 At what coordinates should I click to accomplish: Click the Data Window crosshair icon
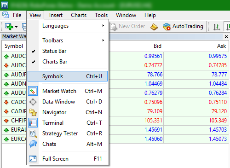coord(33,102)
